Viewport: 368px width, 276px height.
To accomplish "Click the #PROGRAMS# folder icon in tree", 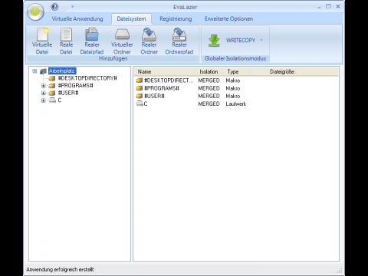I will tap(52, 86).
